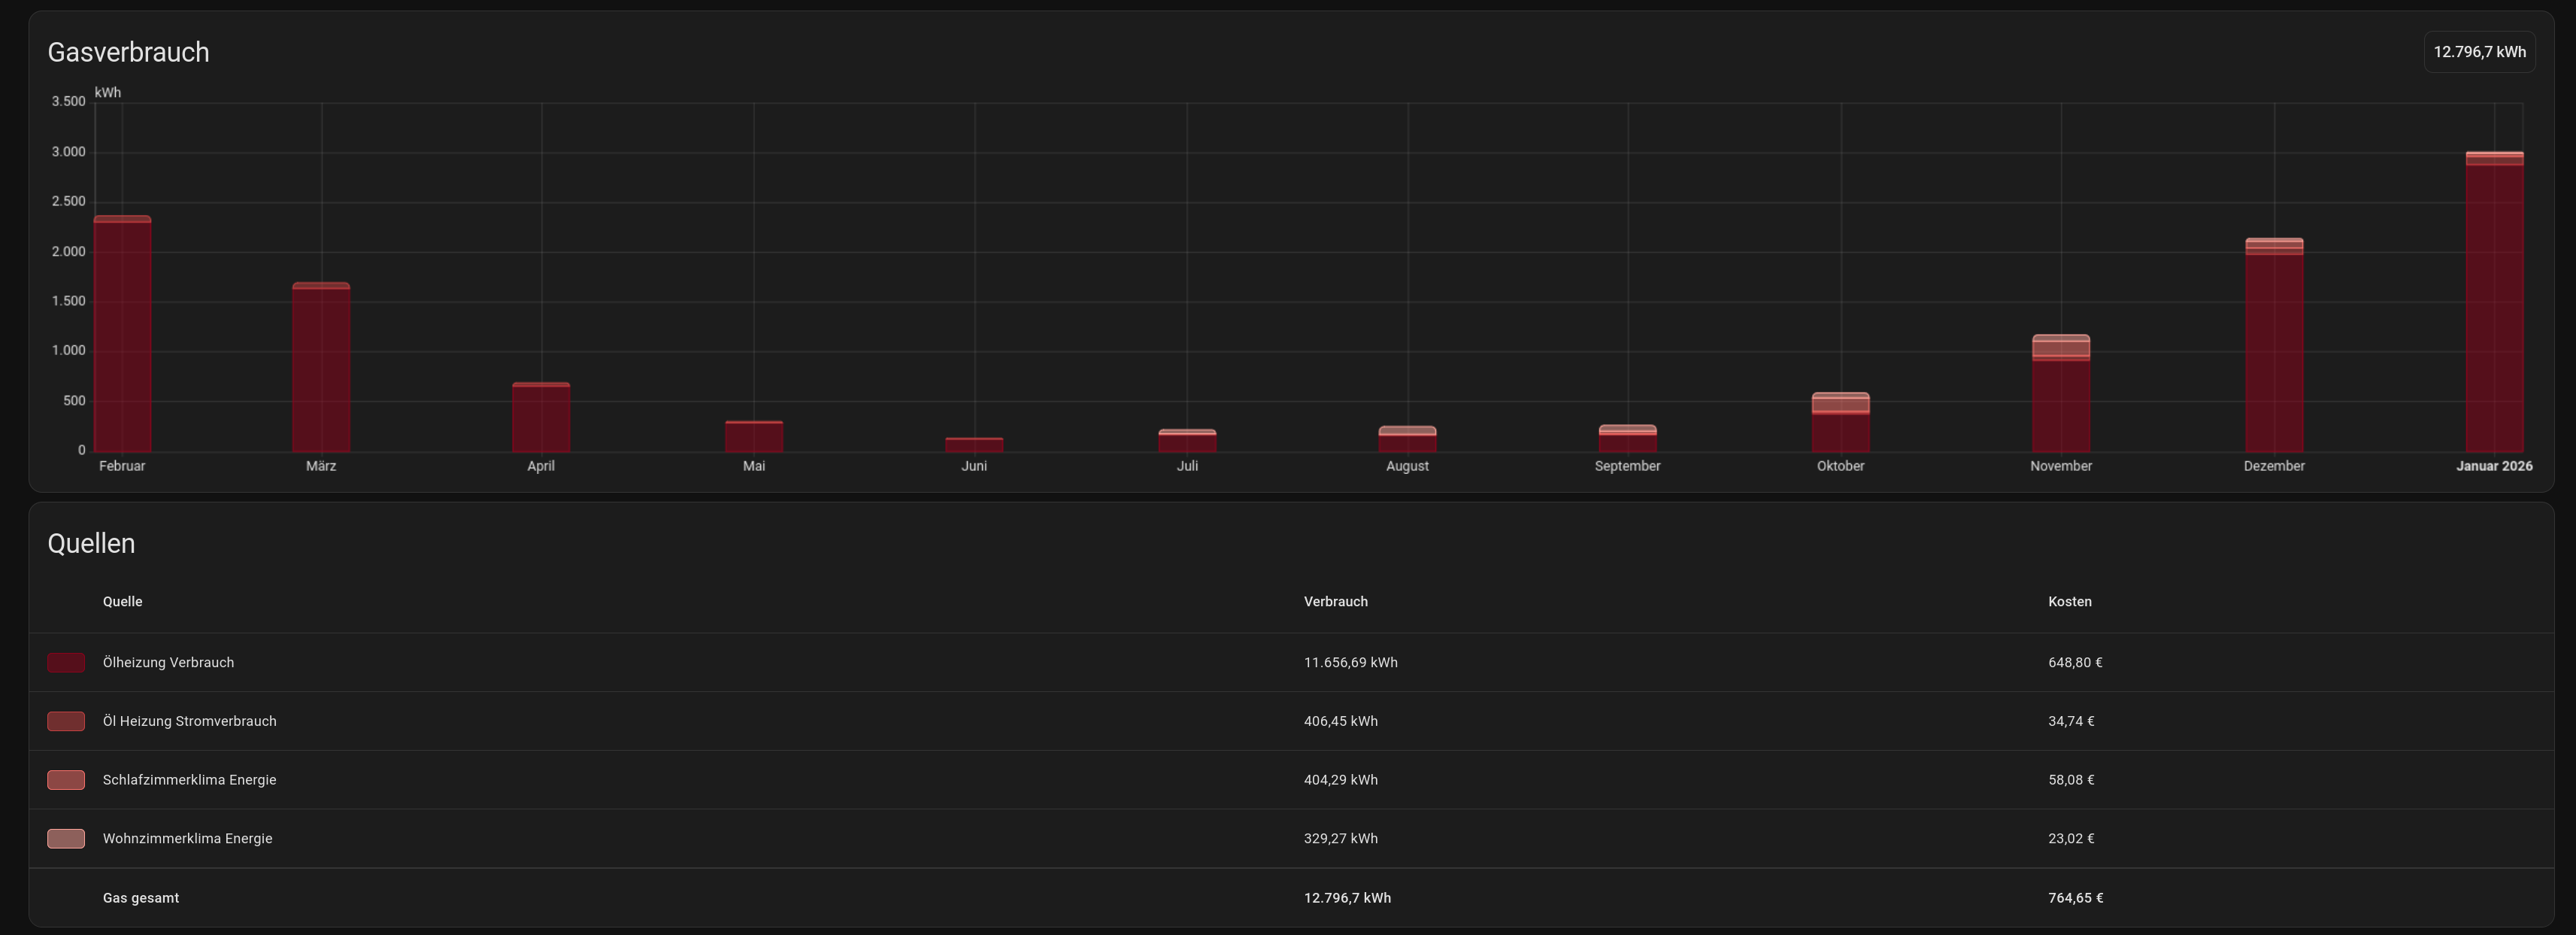Image resolution: width=2576 pixels, height=935 pixels.
Task: Select the Wohnzimmerklima Energie source entry
Action: tap(187, 839)
